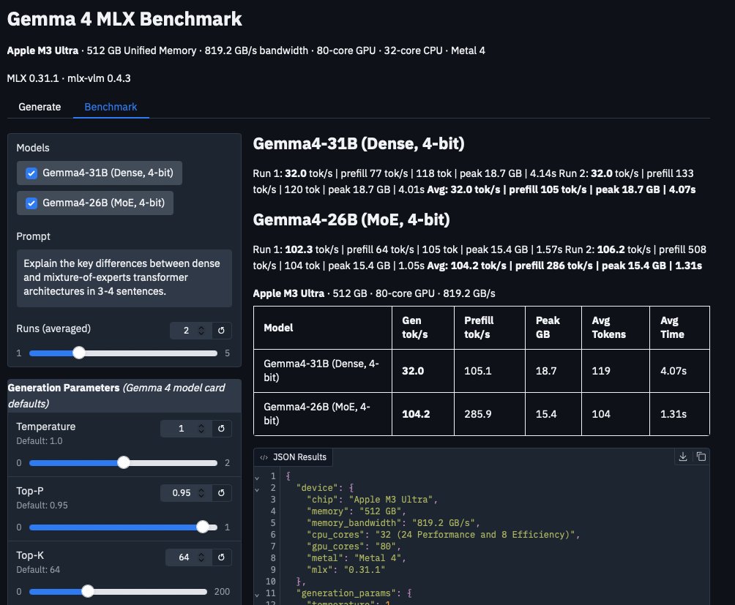
Task: Reset the Runs (averaged) value icon
Action: tap(221, 331)
